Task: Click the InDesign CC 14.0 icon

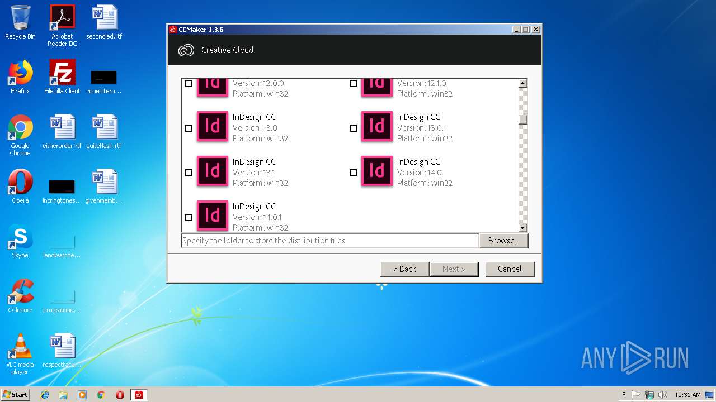Action: coord(377,171)
